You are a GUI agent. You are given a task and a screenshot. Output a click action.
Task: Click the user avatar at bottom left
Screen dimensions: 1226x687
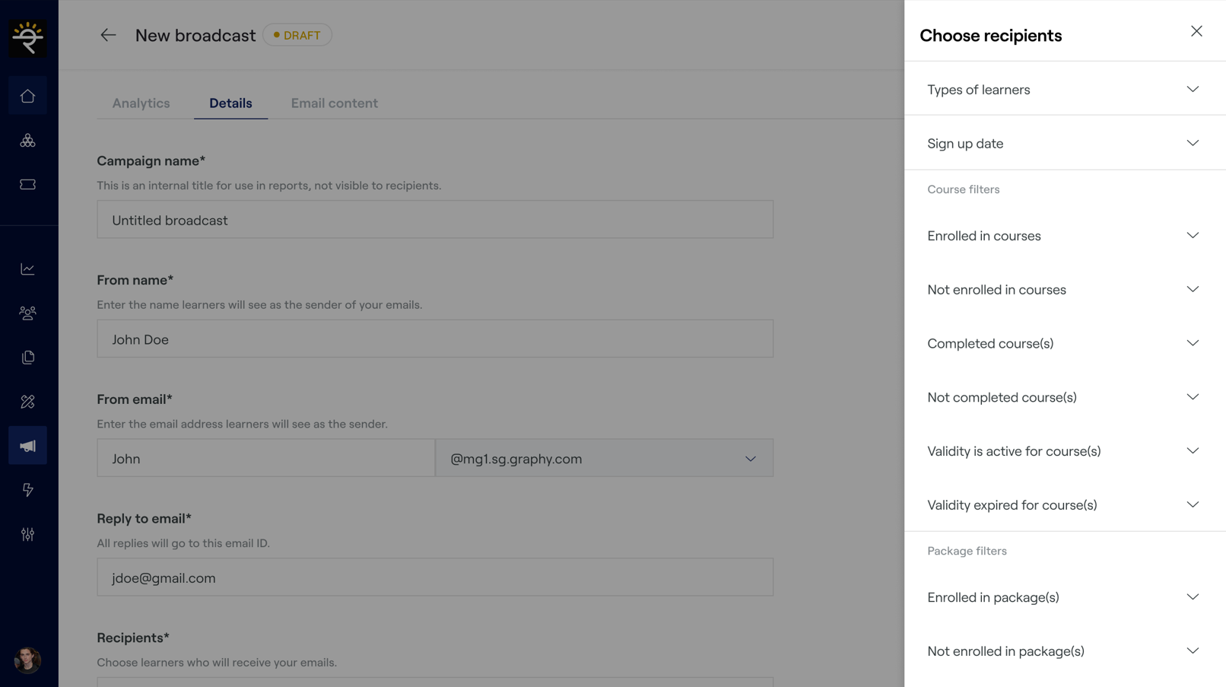(x=27, y=660)
